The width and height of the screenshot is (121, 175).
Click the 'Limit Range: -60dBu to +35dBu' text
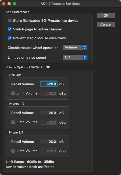coord(30,162)
